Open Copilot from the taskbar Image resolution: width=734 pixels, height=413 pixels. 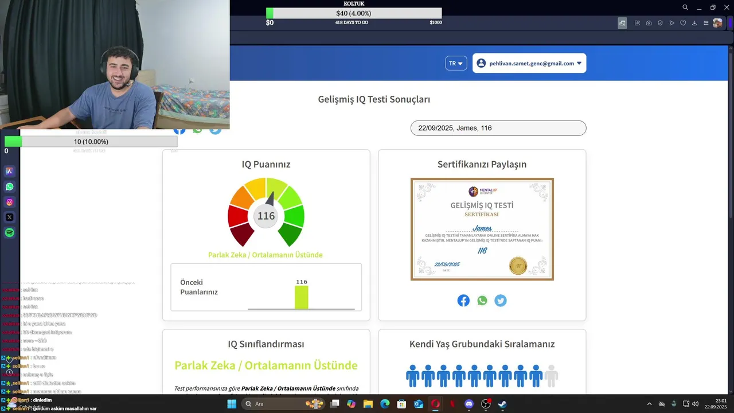click(x=351, y=404)
